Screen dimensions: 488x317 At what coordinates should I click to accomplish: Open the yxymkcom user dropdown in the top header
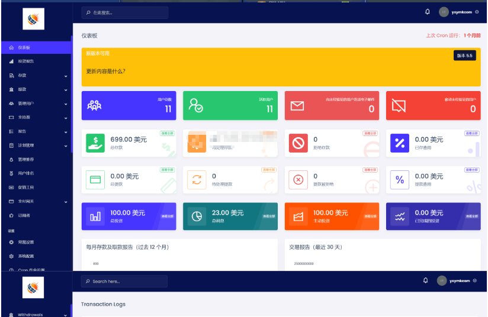tap(459, 12)
